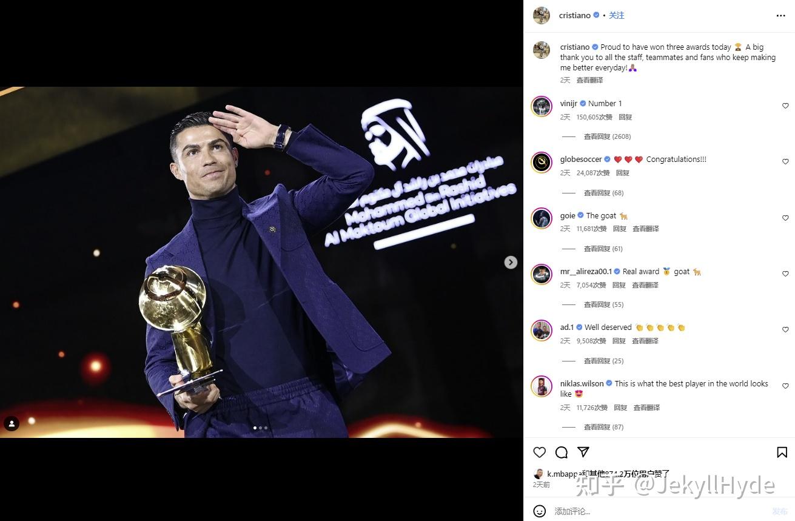Like the post with the heart icon
This screenshot has width=795, height=521.
point(539,452)
